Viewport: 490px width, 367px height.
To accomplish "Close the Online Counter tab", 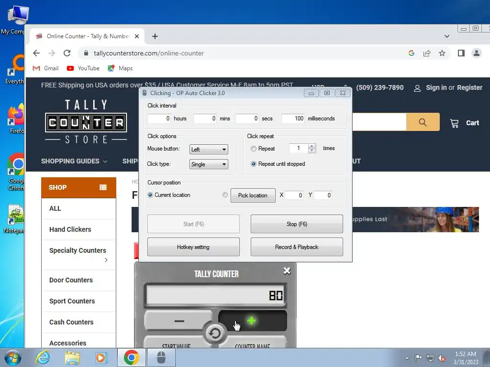I will 136,36.
